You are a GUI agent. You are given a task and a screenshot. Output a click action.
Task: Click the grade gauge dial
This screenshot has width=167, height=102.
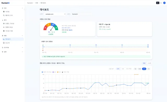[x=51, y=27]
